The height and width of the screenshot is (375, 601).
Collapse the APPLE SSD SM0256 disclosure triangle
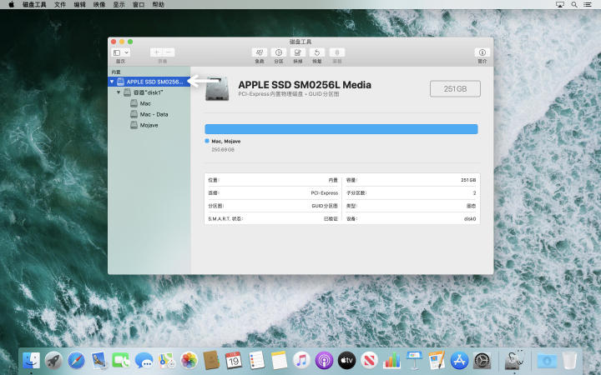[112, 82]
